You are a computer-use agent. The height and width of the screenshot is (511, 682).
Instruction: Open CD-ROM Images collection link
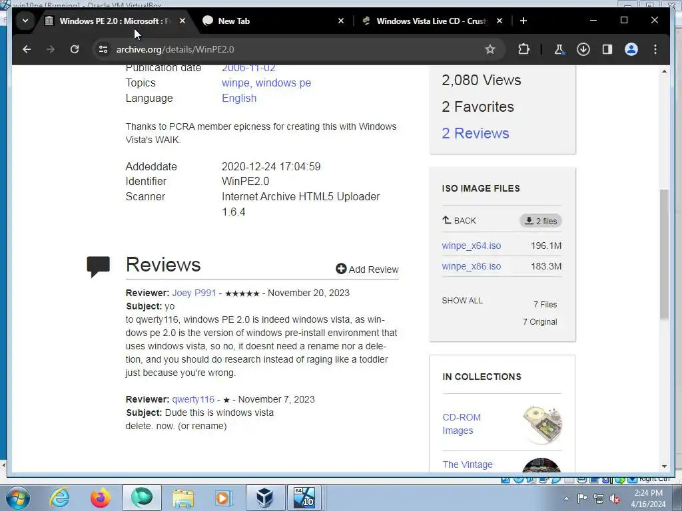pyautogui.click(x=462, y=424)
